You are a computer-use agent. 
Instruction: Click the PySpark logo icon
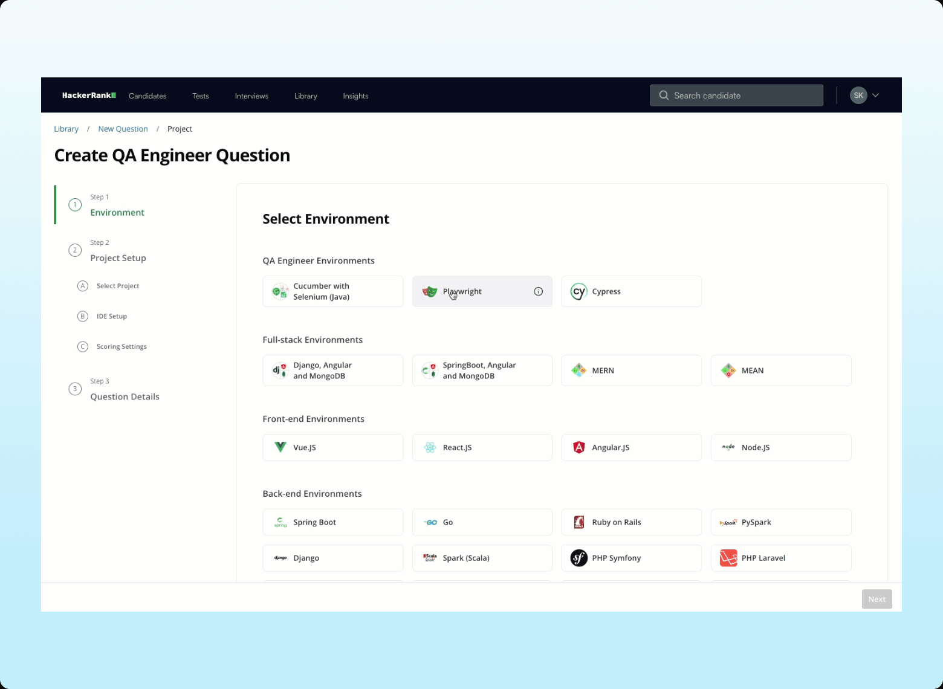(x=728, y=522)
